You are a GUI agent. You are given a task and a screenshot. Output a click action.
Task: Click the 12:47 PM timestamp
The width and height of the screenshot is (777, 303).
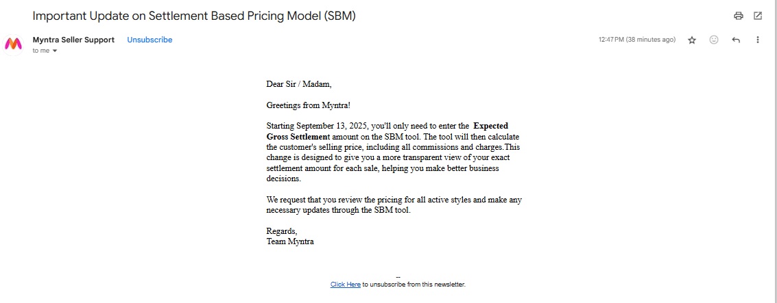coord(637,40)
